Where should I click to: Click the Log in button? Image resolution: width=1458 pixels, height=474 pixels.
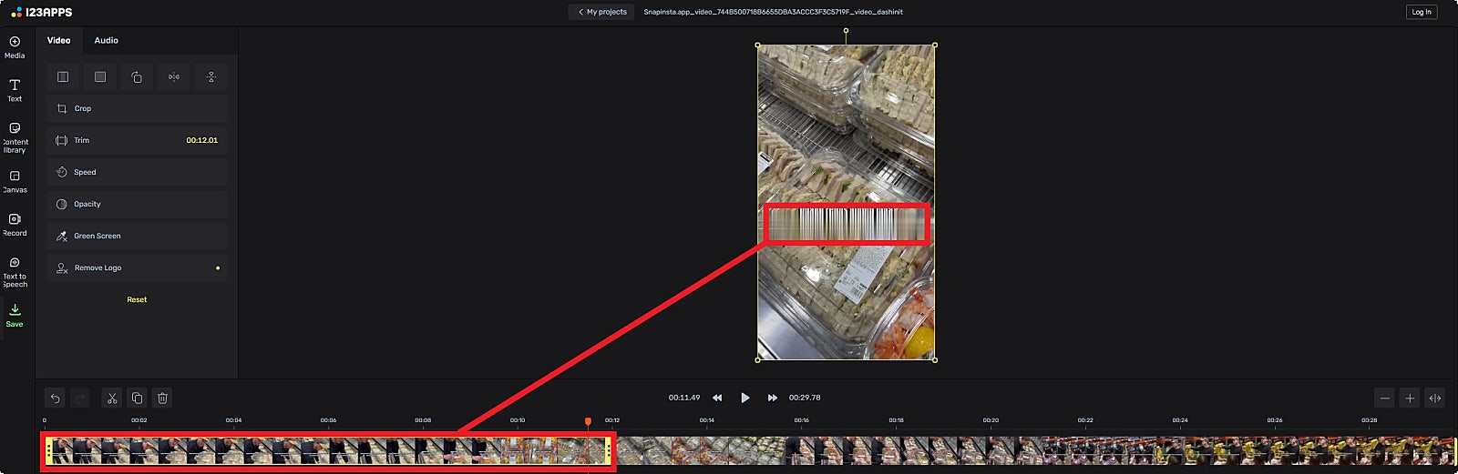[1422, 12]
